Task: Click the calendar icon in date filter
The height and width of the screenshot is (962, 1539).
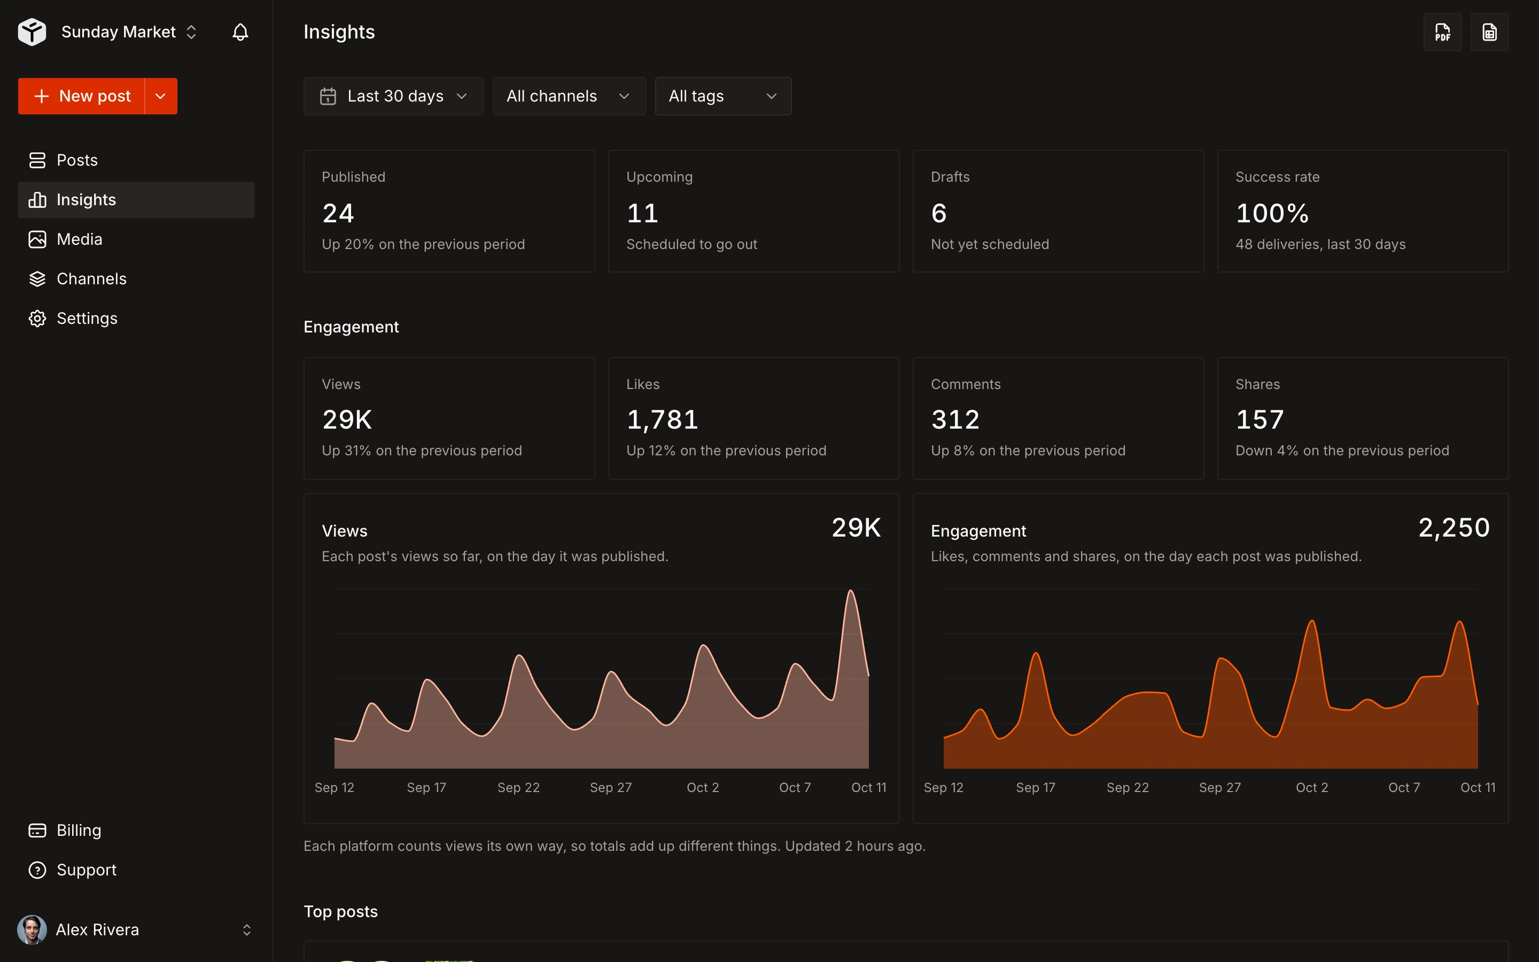Action: [328, 96]
